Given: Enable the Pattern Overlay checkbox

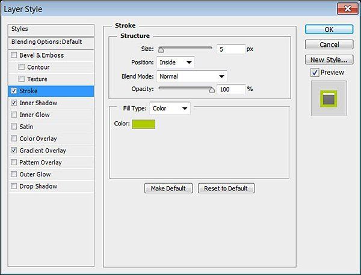Looking at the screenshot, I should pyautogui.click(x=14, y=163).
